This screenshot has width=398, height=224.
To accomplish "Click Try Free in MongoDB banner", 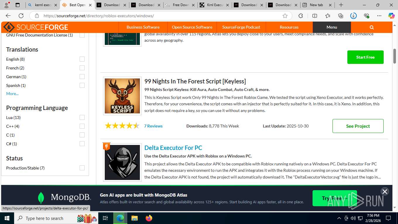I will point(334,198).
